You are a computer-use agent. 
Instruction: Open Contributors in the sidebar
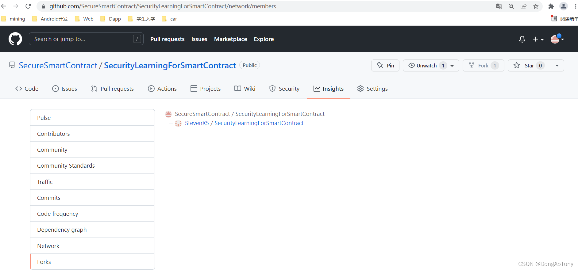point(92,134)
